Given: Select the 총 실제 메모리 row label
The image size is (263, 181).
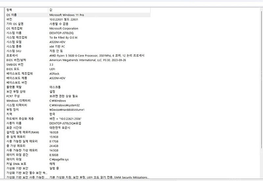Looking at the screenshot, I should click(x=16, y=137).
